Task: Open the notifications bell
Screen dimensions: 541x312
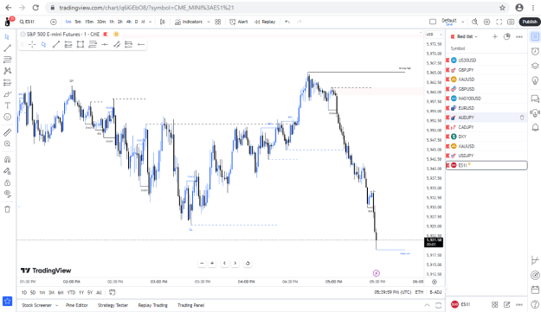Action: point(535,127)
